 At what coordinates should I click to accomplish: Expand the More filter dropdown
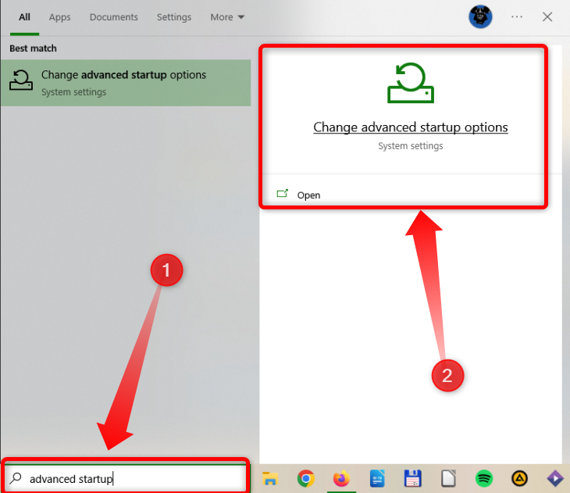[227, 17]
